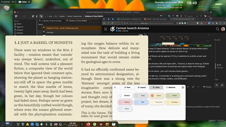226x127 pixels.
Task: Click Calibre in the Dolphin breadcrumb path
Action: 62,16
